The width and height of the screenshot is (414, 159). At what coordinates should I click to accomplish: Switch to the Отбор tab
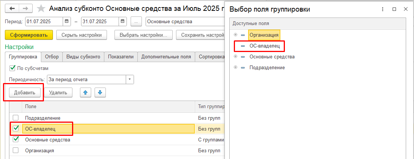pyautogui.click(x=52, y=57)
